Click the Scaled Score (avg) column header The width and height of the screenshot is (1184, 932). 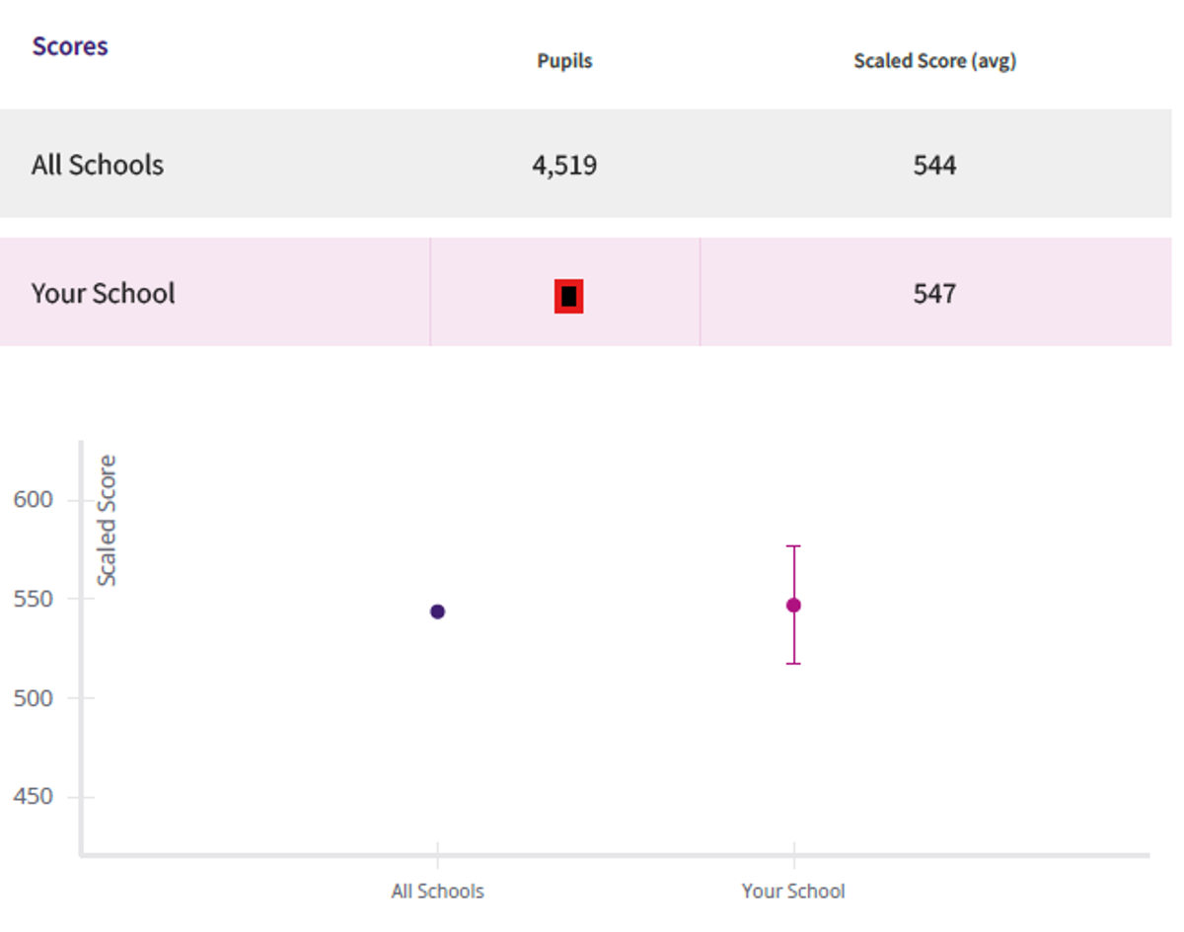pyautogui.click(x=934, y=61)
